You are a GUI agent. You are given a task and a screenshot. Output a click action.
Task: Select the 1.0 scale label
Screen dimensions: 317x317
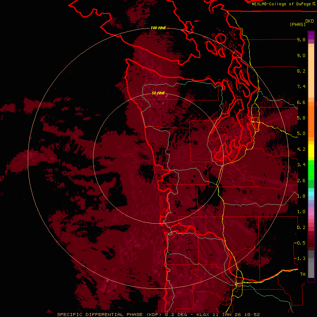301,212
